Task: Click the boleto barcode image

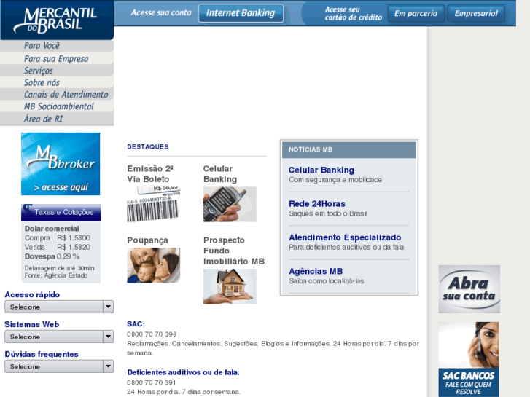Action: 153,205
